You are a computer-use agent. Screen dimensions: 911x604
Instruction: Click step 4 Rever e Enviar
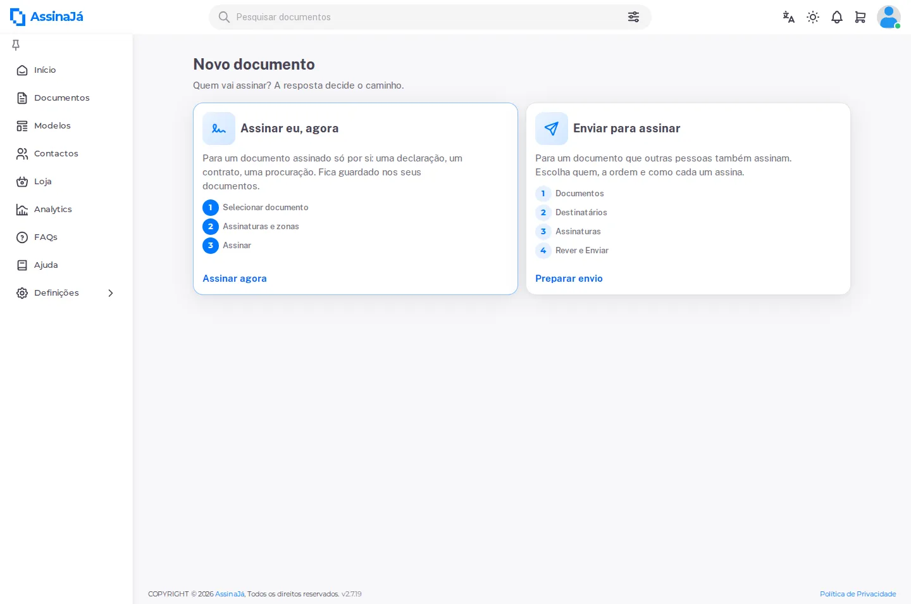point(572,251)
